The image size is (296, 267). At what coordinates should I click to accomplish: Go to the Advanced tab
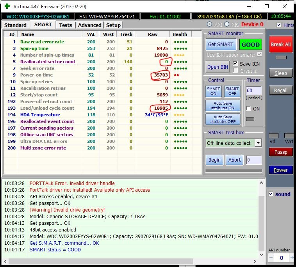tap(90, 25)
